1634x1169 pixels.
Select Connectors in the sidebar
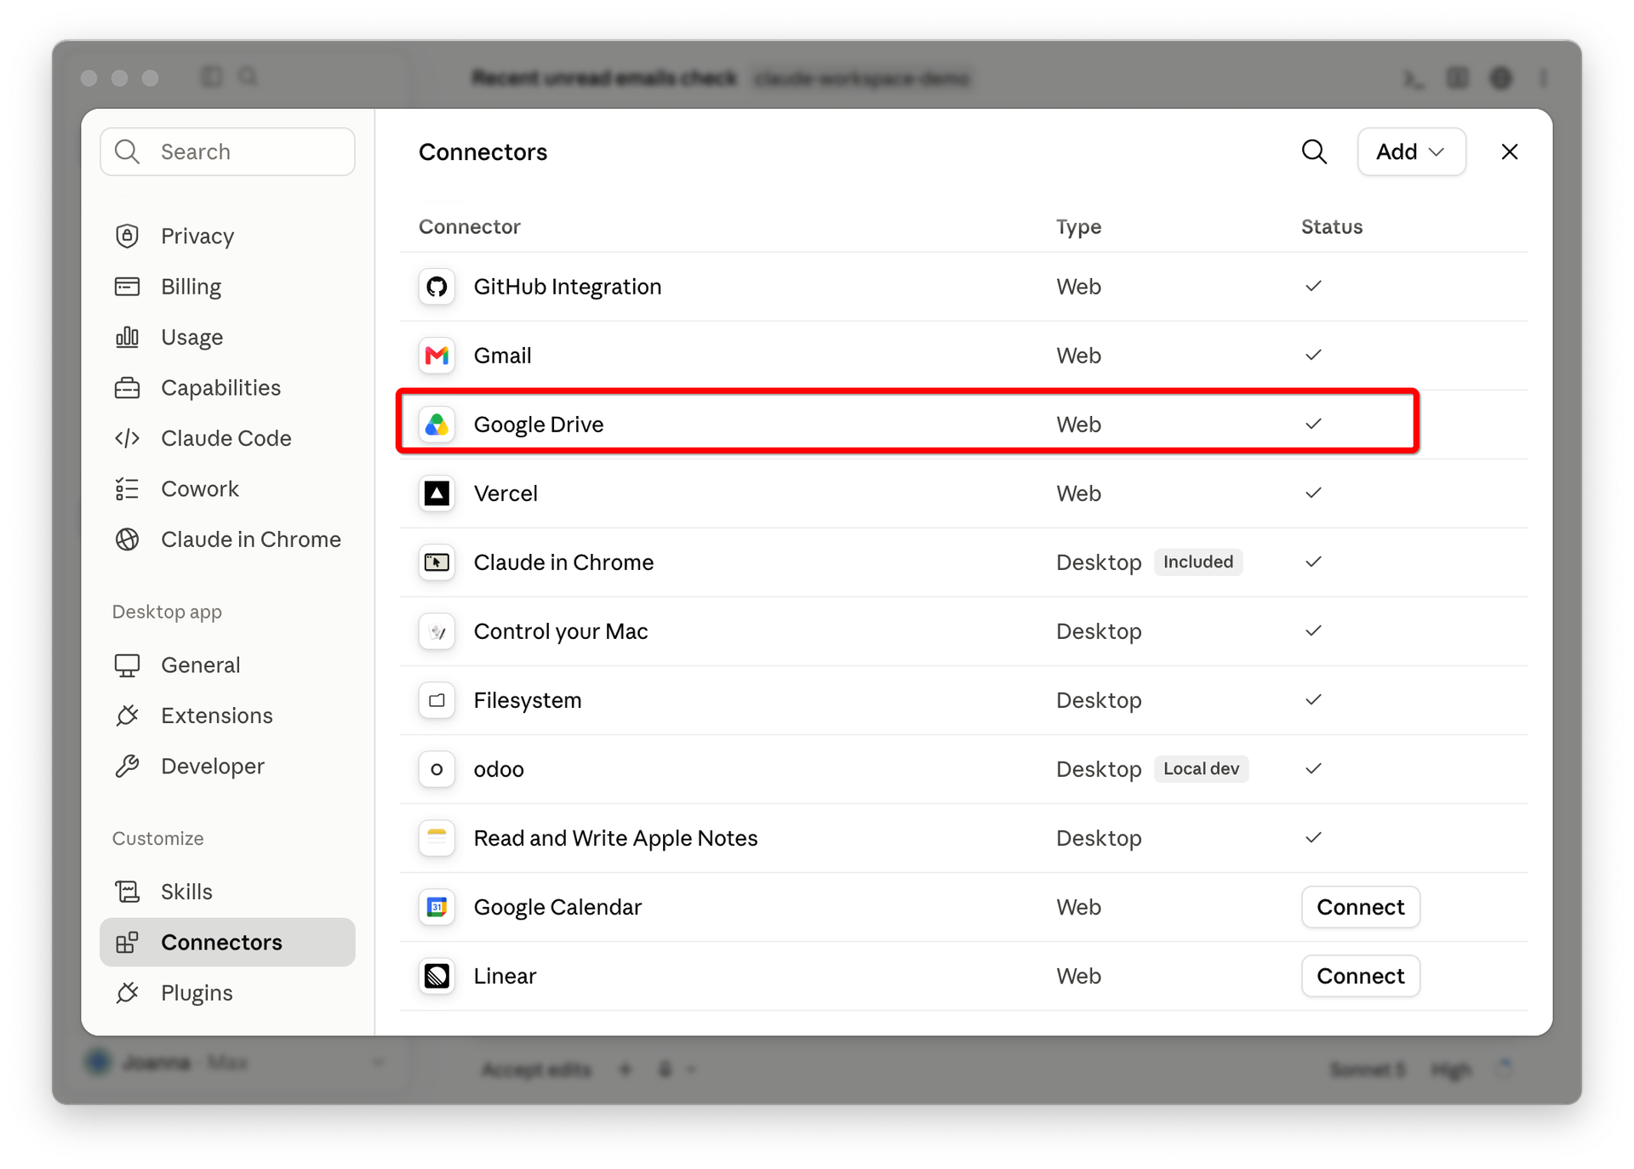click(x=227, y=943)
